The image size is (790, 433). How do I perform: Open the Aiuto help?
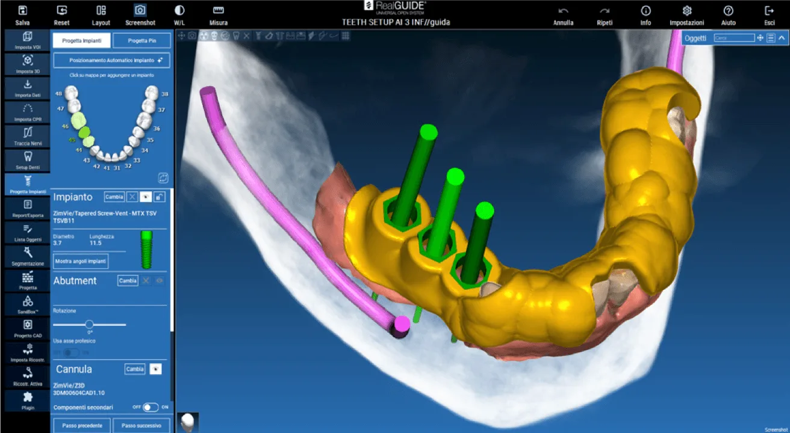[728, 15]
